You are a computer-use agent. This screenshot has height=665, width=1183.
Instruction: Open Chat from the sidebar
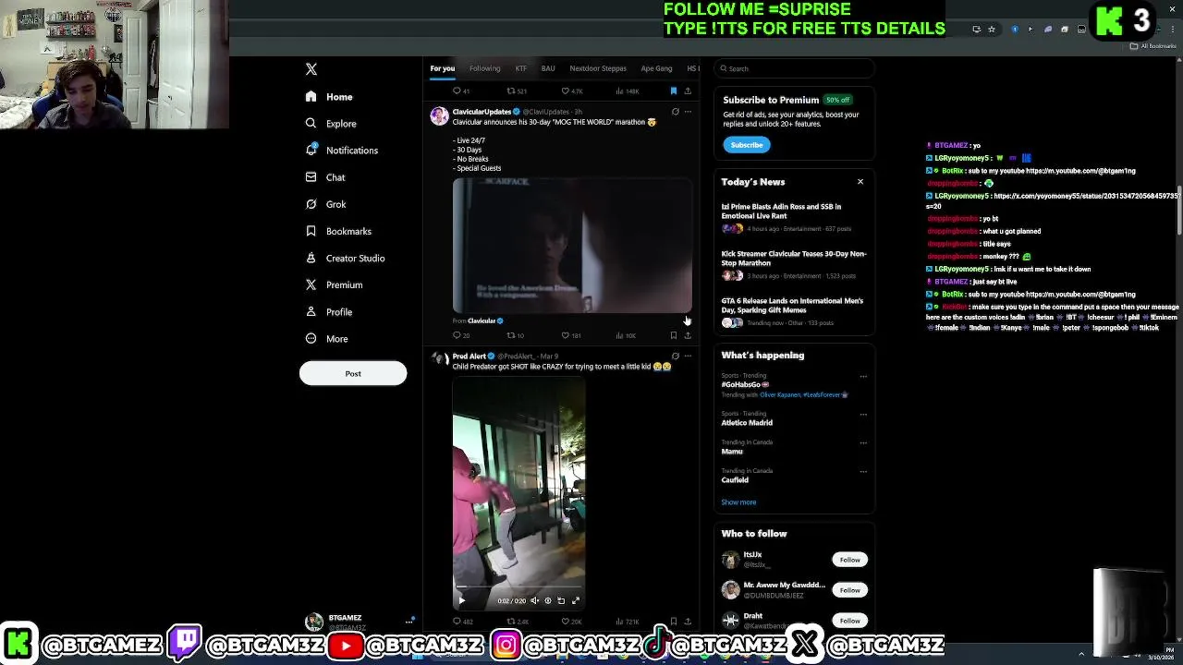tap(325, 177)
